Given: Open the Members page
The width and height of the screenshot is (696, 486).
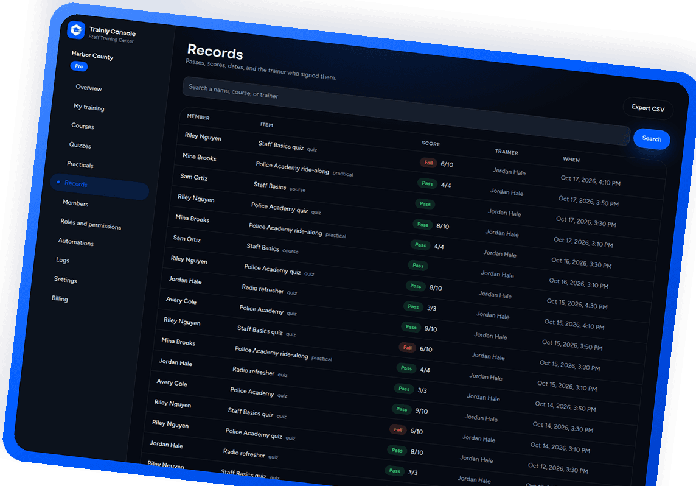Looking at the screenshot, I should pos(75,203).
